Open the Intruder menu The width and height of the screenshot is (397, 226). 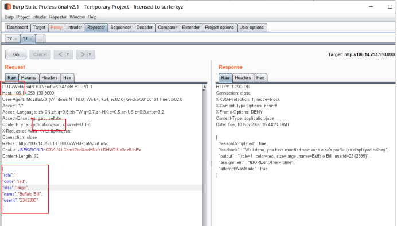click(x=40, y=17)
